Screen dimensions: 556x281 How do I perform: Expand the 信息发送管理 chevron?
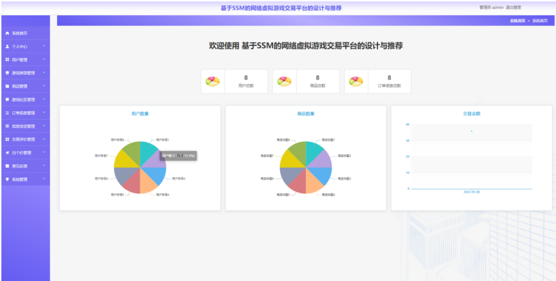pos(44,126)
